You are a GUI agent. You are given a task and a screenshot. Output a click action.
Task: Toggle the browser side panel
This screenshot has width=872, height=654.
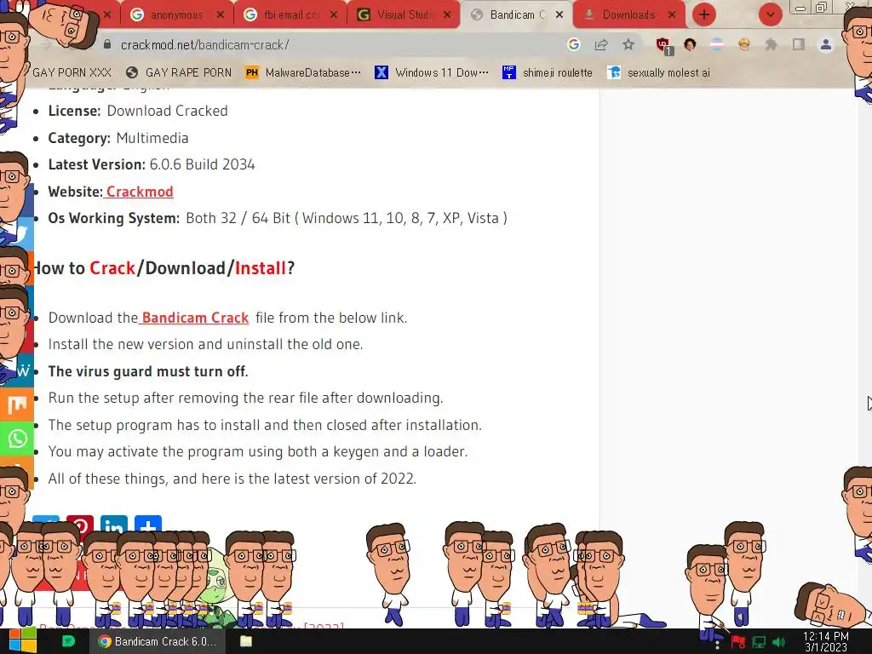[x=799, y=44]
